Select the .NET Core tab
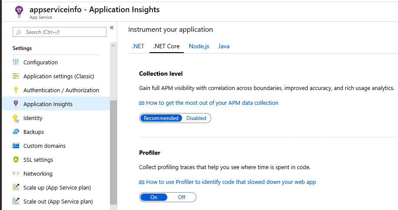 [x=166, y=46]
